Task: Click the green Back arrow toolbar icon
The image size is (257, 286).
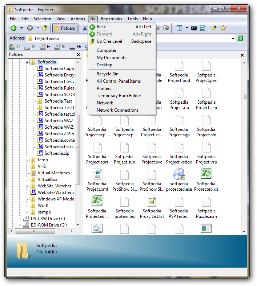Action: click(x=14, y=28)
